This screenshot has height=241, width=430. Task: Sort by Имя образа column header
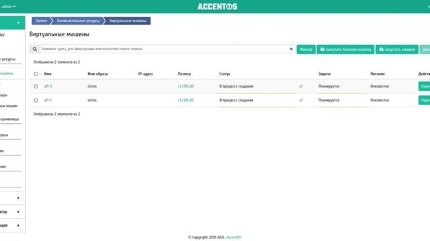pos(97,74)
